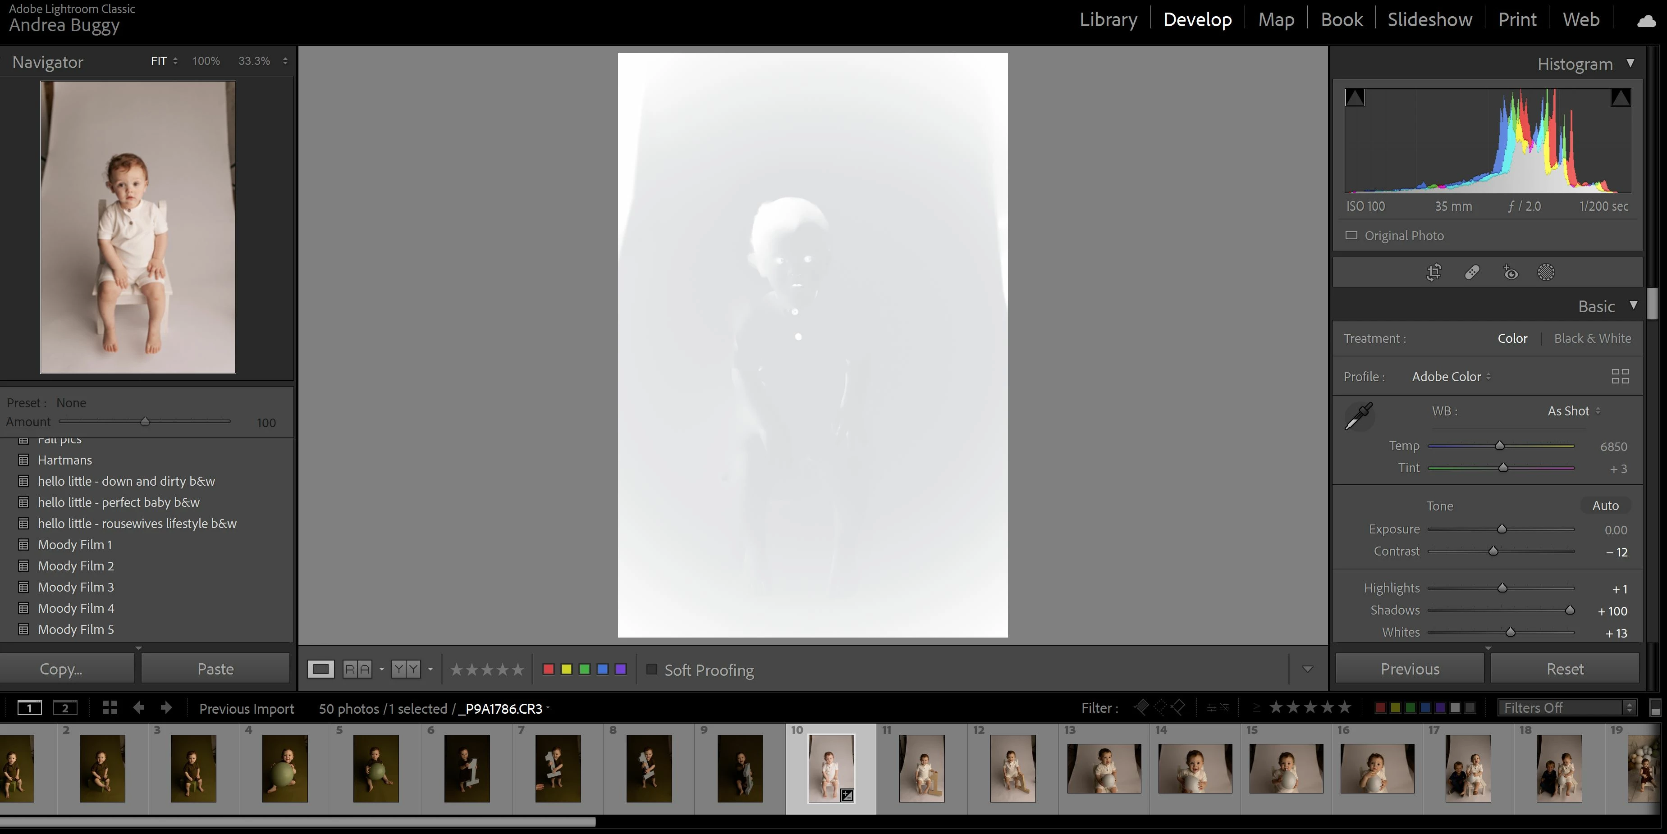Viewport: 1667px width, 834px height.
Task: Click the Auto tone button
Action: pyautogui.click(x=1605, y=506)
